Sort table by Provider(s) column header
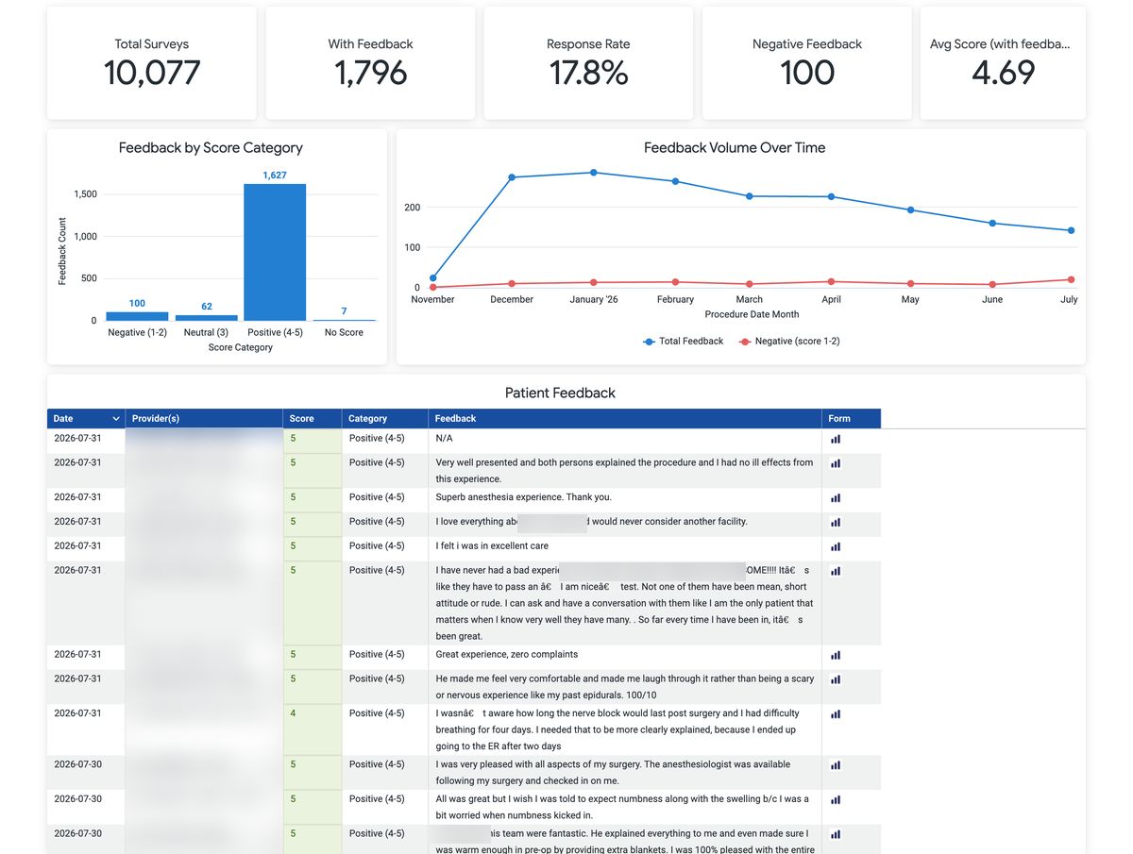Screen dimensions: 1133x854 [x=204, y=418]
